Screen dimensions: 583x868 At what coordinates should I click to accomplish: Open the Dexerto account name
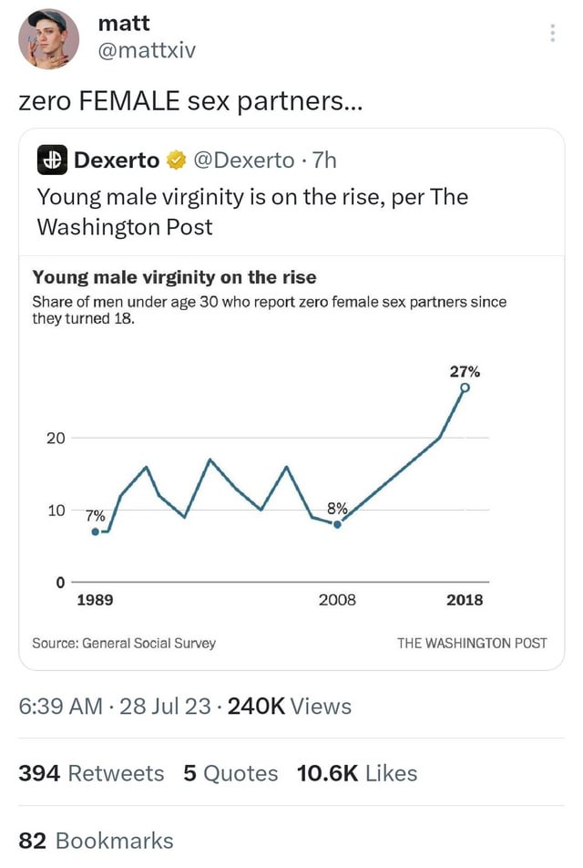tap(117, 160)
